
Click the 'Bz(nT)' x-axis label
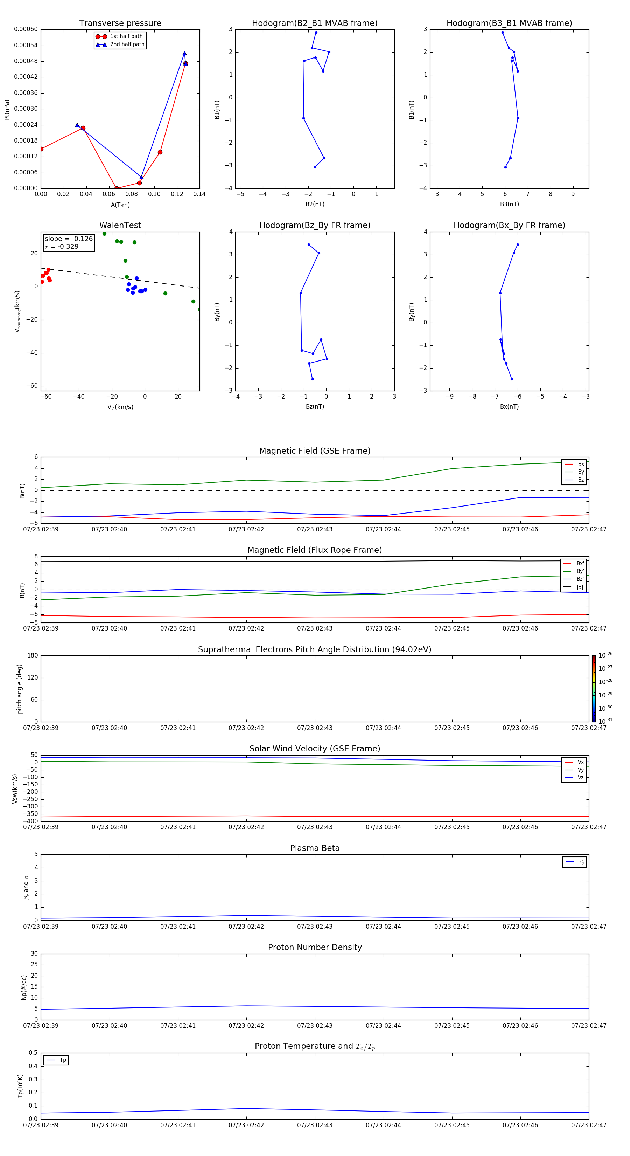tap(315, 407)
